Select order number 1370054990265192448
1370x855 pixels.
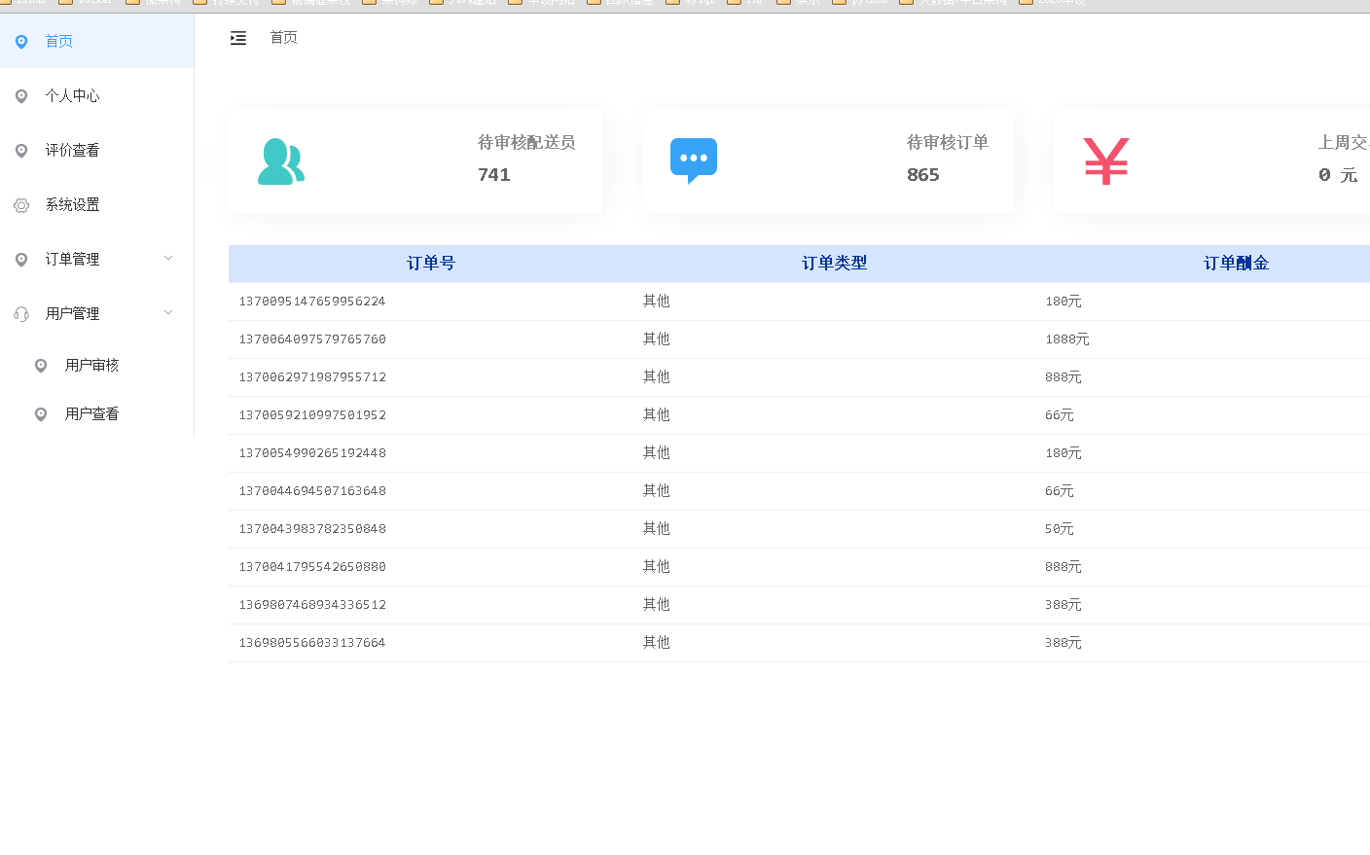pos(312,453)
